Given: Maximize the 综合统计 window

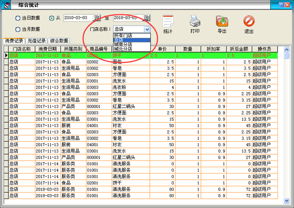Looking at the screenshot, I should [x=281, y=5].
